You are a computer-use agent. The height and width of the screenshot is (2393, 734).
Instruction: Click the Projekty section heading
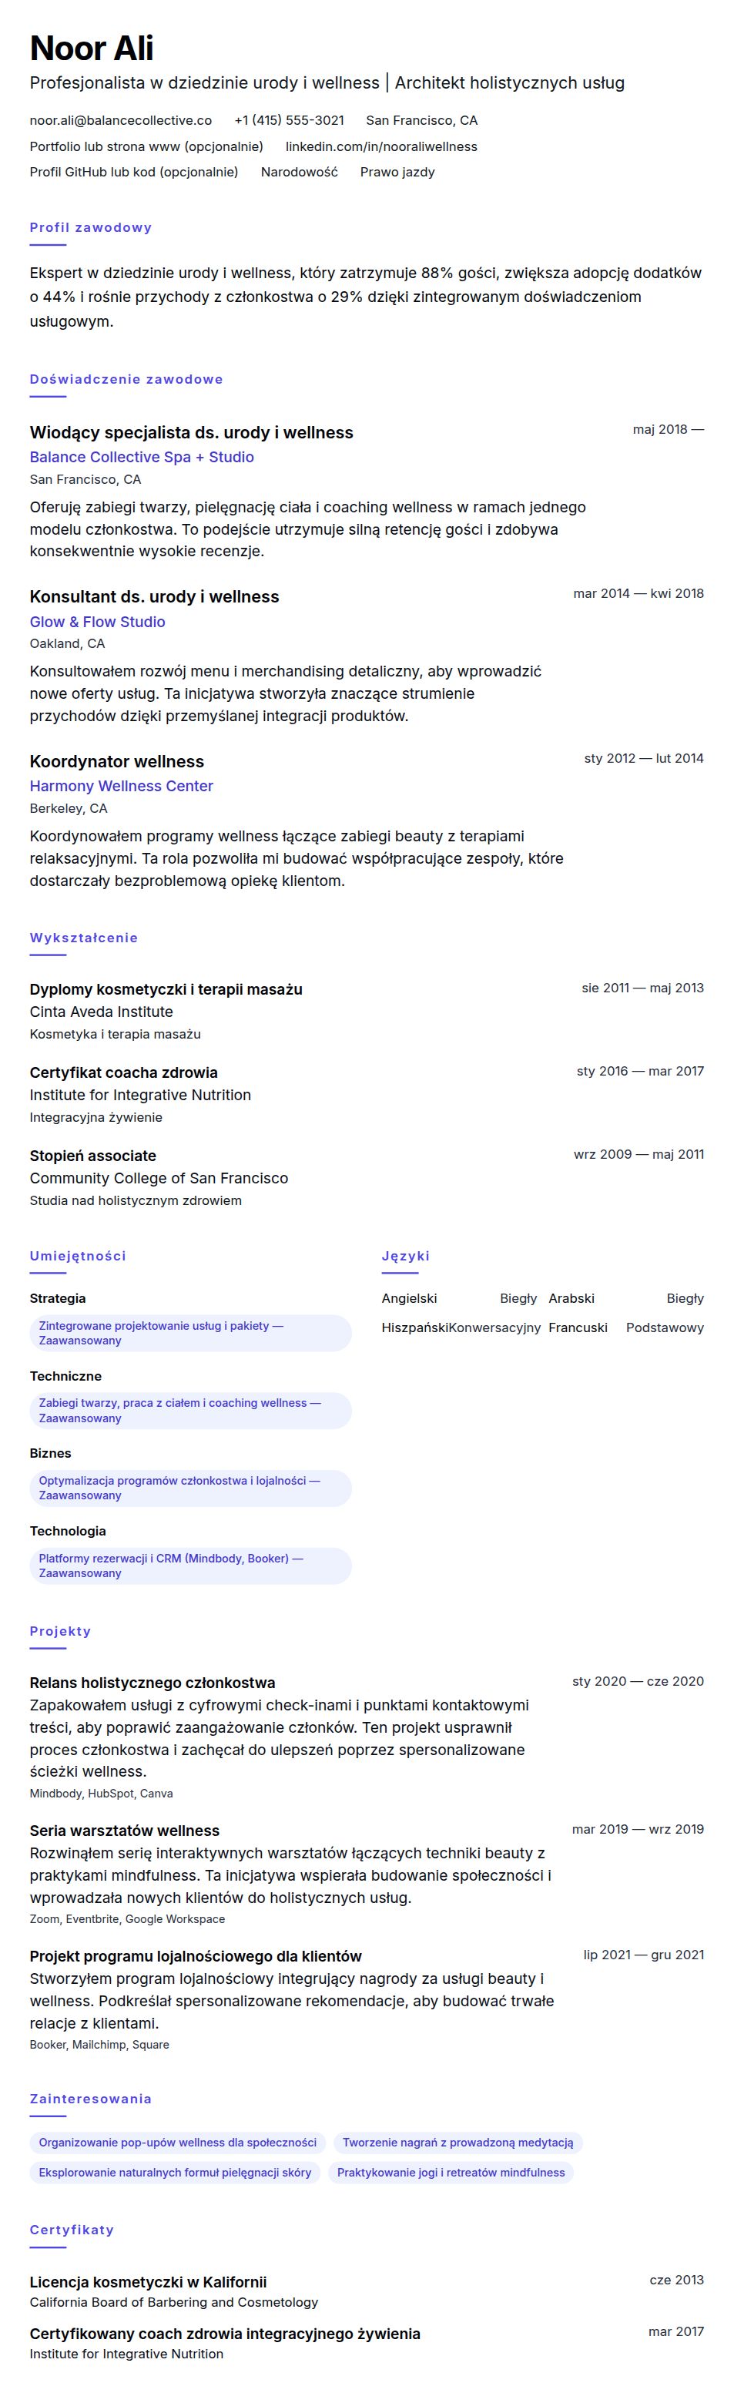[60, 1631]
